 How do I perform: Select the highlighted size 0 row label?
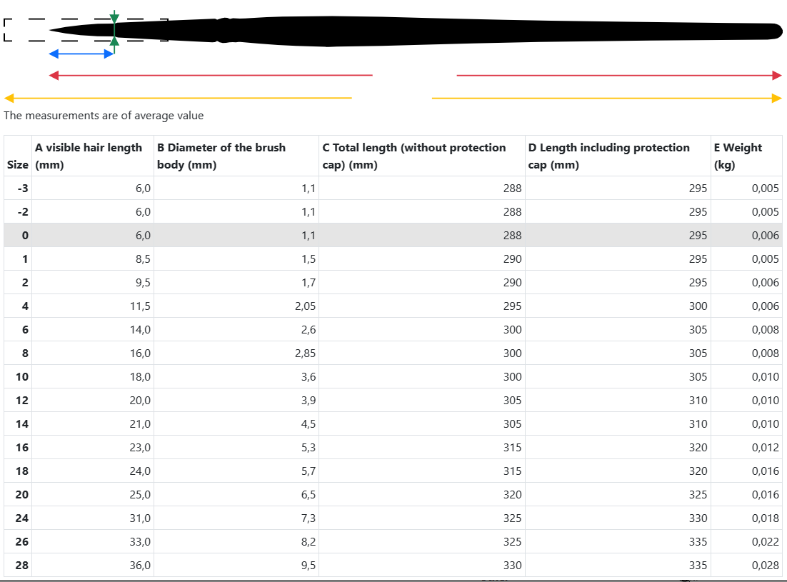click(25, 236)
